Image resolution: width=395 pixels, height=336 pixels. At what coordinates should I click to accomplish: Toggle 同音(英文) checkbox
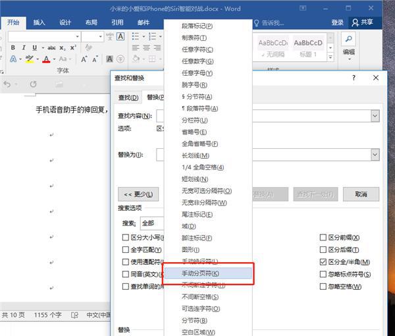[125, 274]
